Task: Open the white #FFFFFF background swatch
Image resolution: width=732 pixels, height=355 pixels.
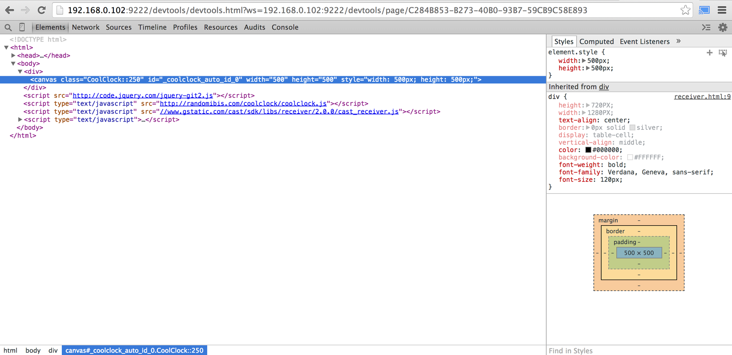Action: (630, 157)
